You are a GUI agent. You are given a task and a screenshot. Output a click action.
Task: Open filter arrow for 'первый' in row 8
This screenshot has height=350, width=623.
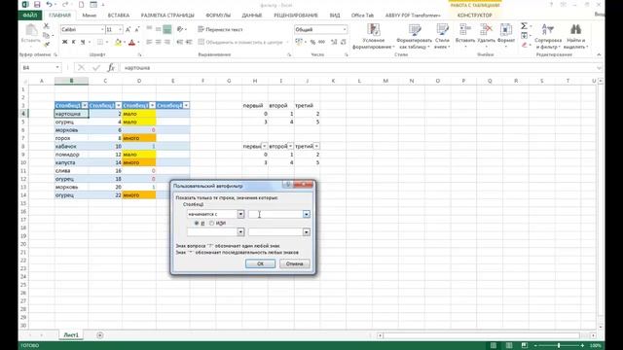coord(264,147)
